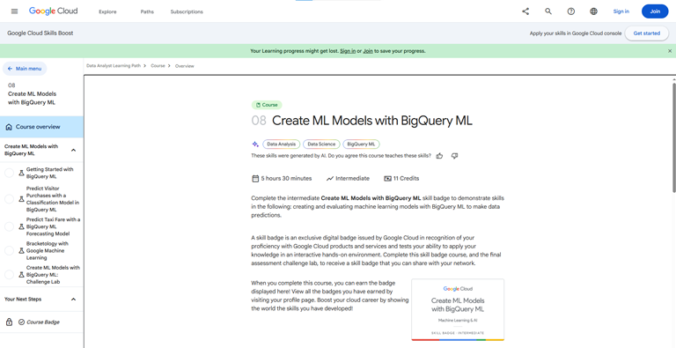Open the Explore menu
676x348 pixels.
(107, 11)
